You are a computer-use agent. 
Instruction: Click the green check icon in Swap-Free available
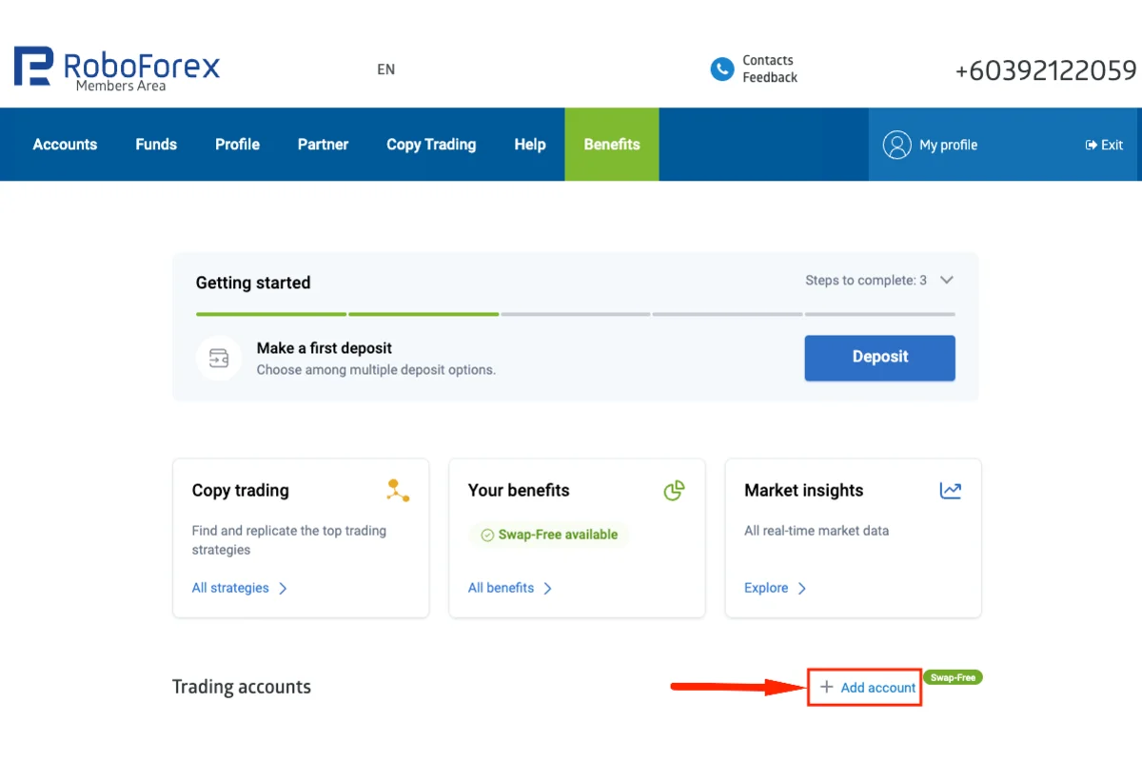pyautogui.click(x=488, y=535)
